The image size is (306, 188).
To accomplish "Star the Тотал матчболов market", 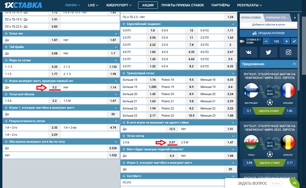I will [x=6, y=94].
